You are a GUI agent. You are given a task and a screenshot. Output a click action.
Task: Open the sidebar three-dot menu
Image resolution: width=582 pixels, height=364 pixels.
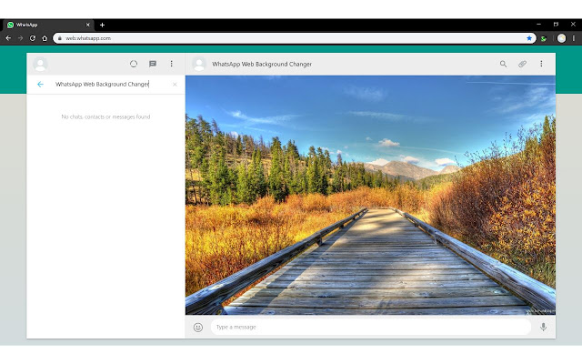pyautogui.click(x=172, y=64)
